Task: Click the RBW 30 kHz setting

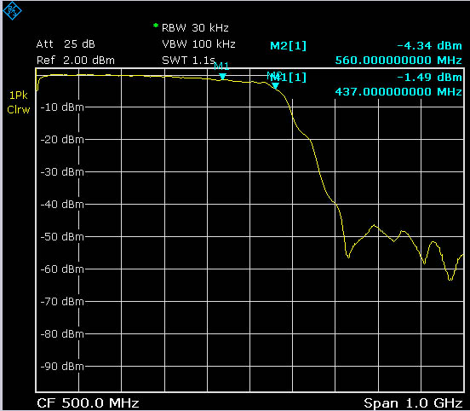Action: pos(195,28)
